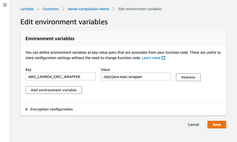Viewport: 237px width, 142px height.
Task: Focus the AWS_LAMBDA_EXEC_WRAPPER key field
Action: click(x=60, y=77)
